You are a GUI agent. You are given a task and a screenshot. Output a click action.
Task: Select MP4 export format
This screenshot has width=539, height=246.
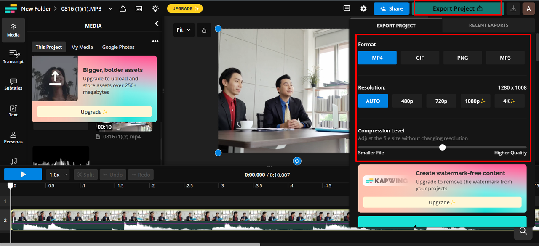tap(377, 58)
